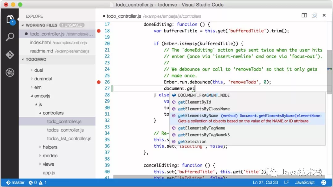Expand the duel folder
The height and width of the screenshot is (187, 333).
(x=31, y=70)
